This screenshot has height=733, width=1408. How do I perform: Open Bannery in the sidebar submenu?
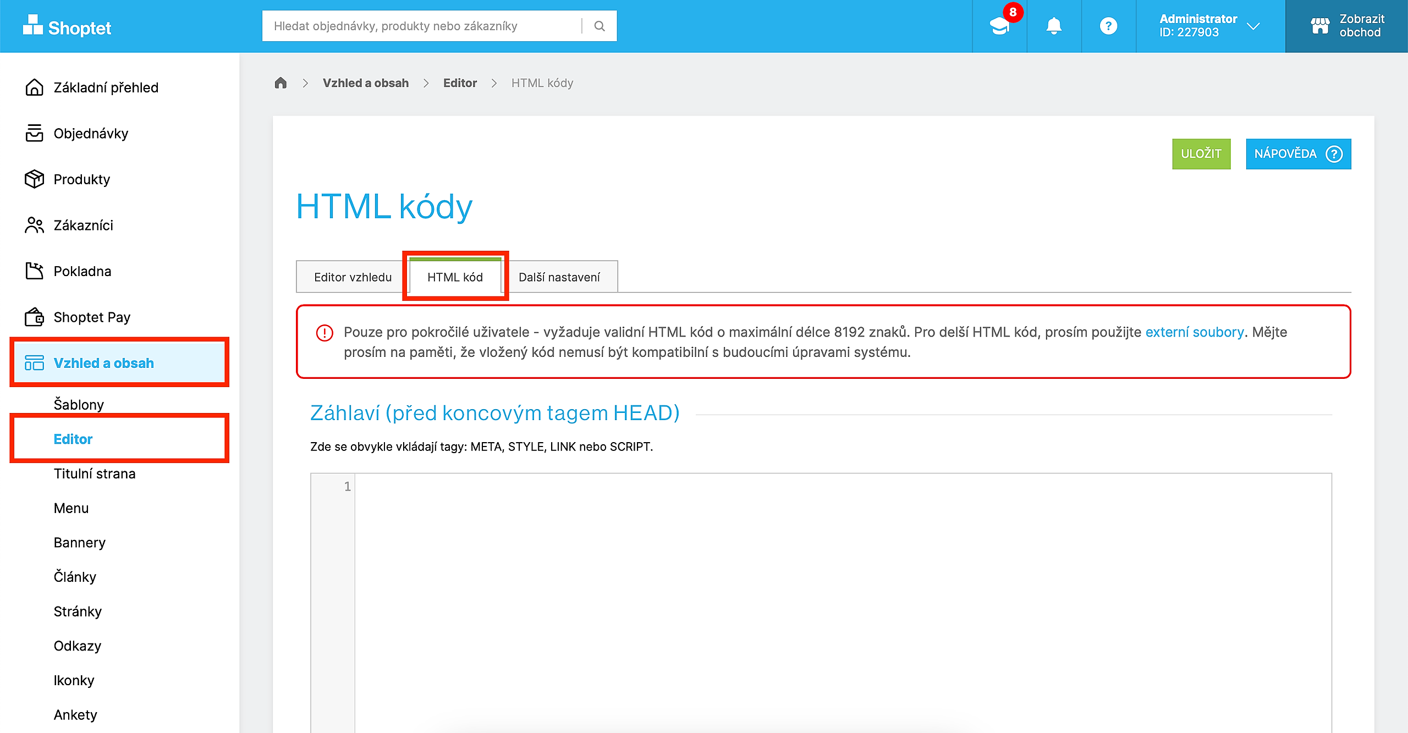(79, 543)
